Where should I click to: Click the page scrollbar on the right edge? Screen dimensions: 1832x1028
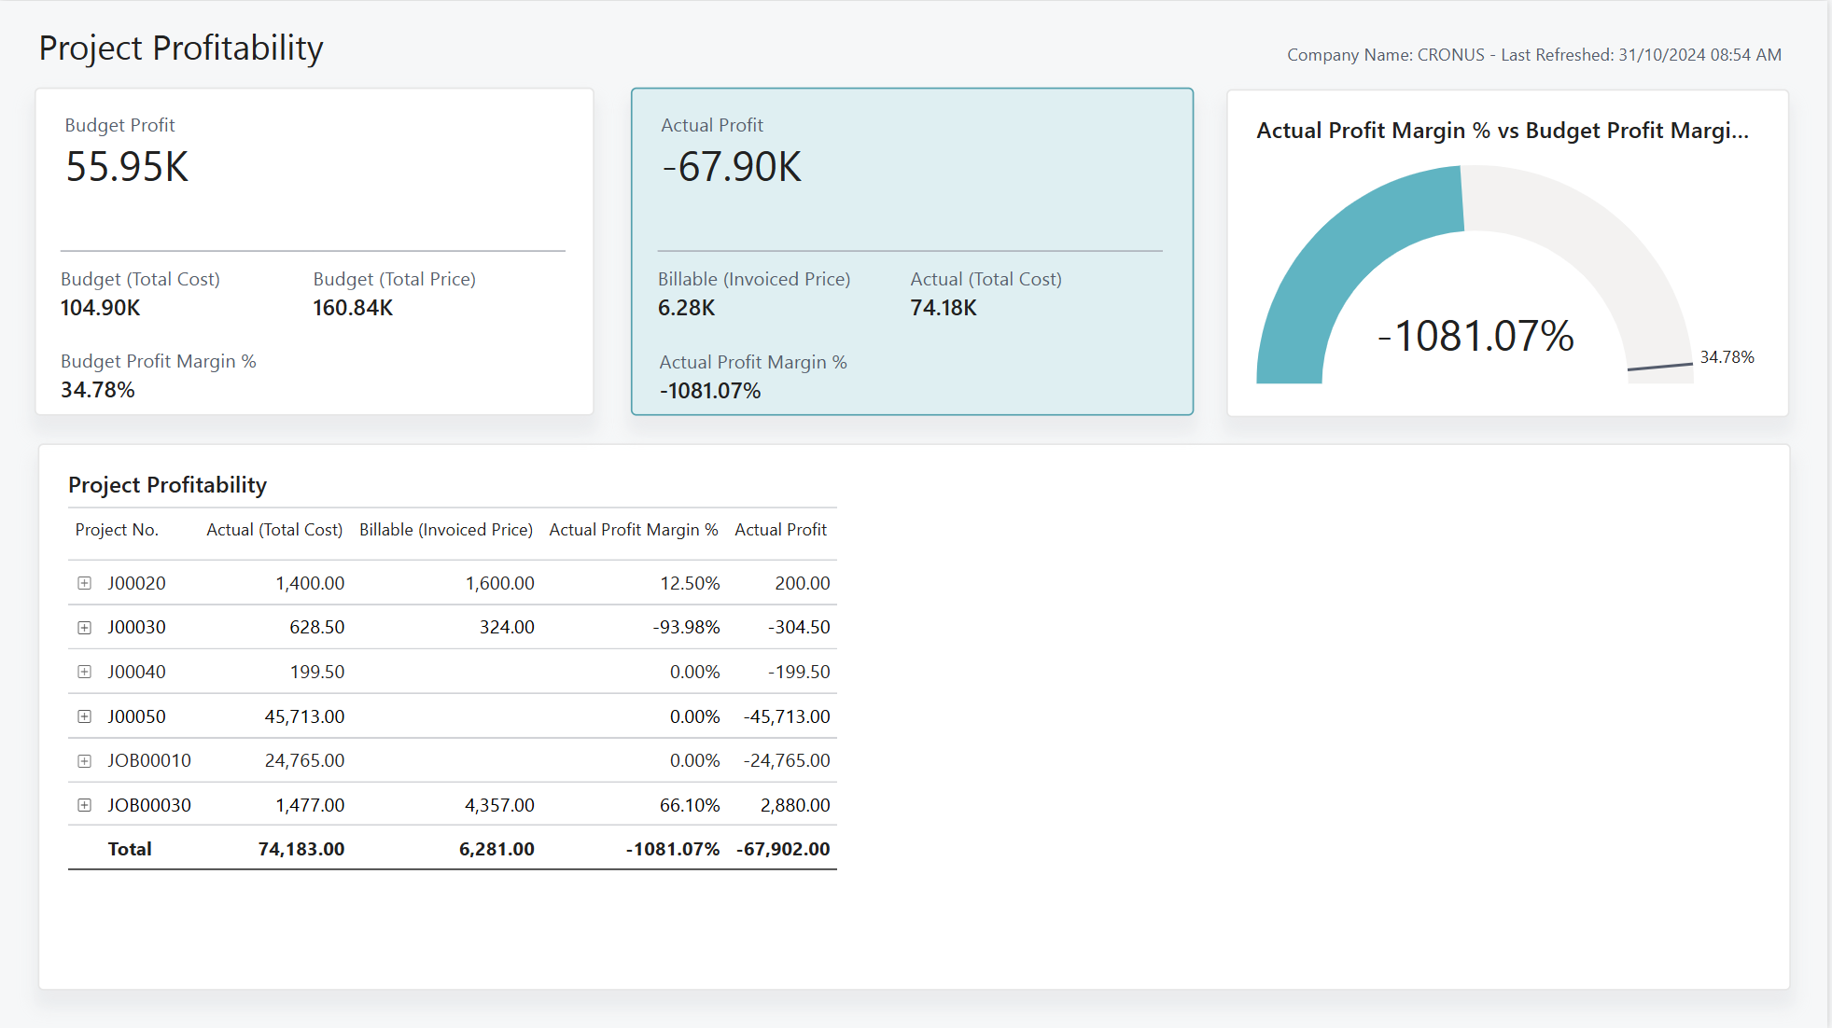pyautogui.click(x=1828, y=514)
